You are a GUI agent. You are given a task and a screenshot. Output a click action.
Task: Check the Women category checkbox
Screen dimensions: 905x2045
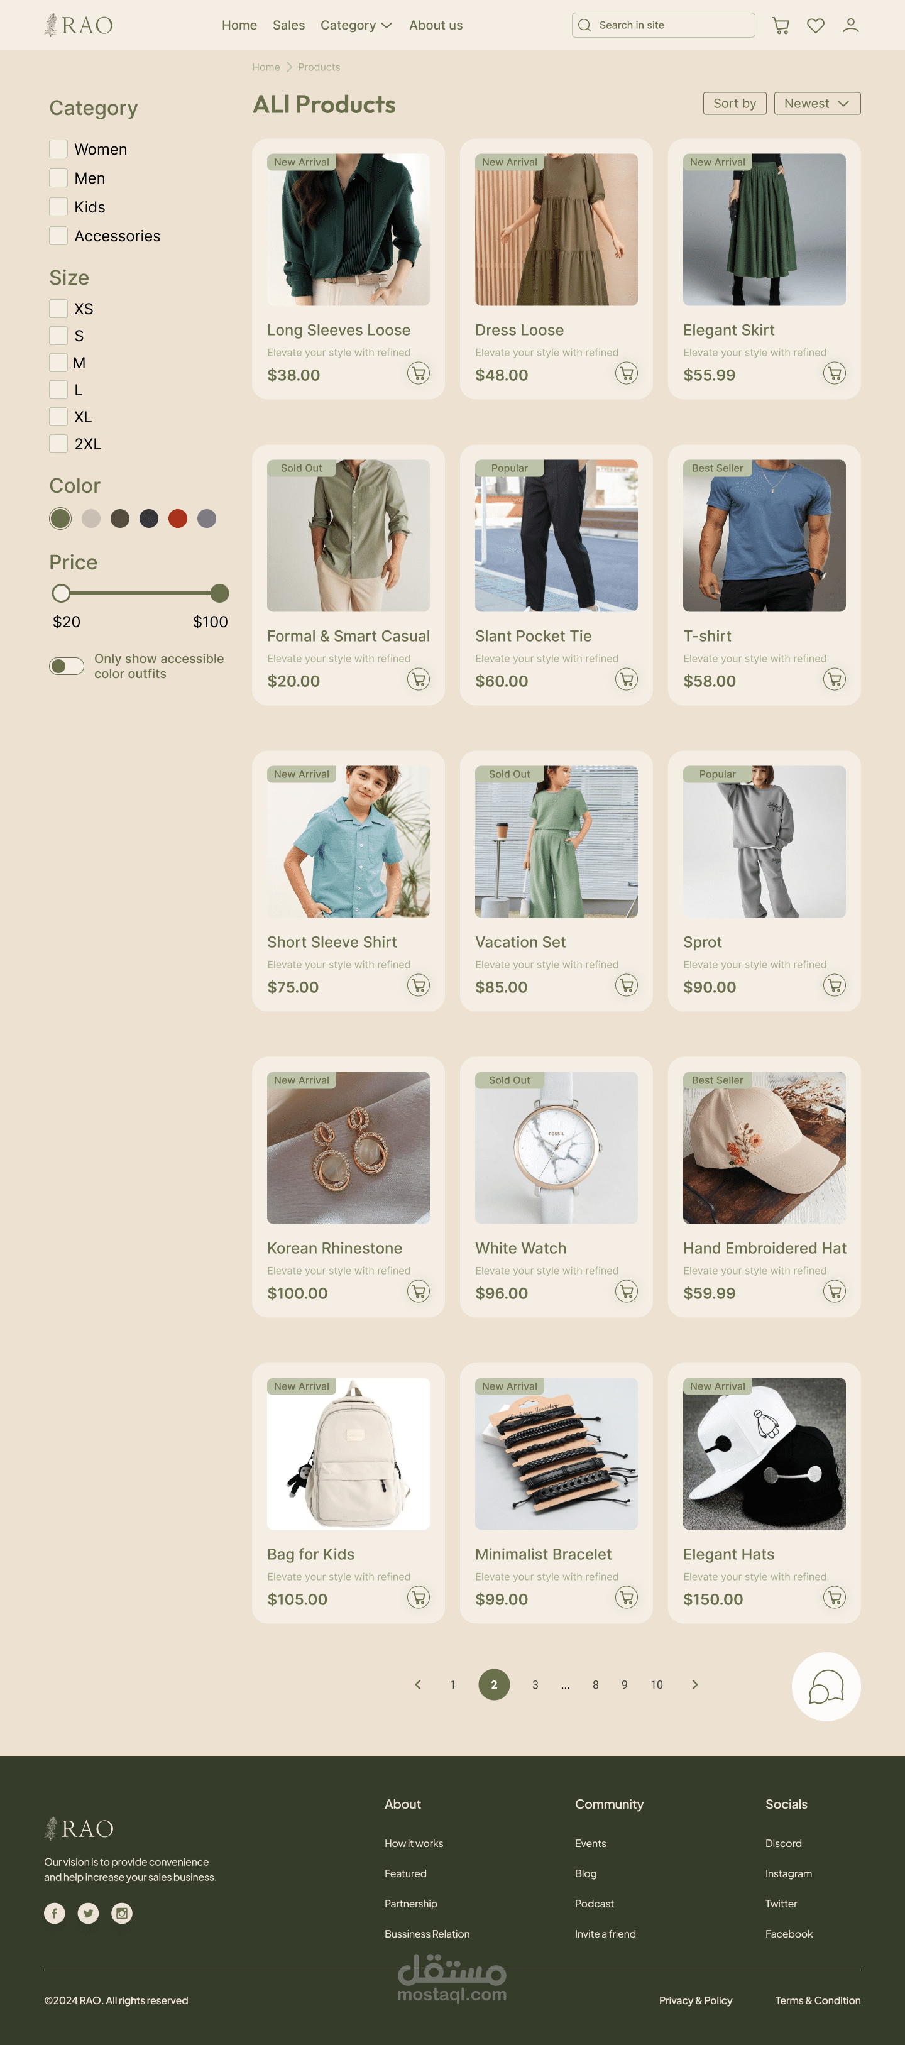click(58, 149)
